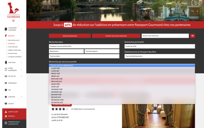Click the A L'Ancienne Douane name badge
Image resolution: width=204 pixels, height=128 pixels.
[62, 105]
